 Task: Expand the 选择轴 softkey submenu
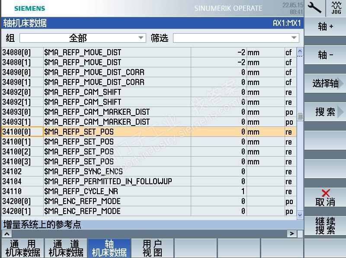point(325,83)
